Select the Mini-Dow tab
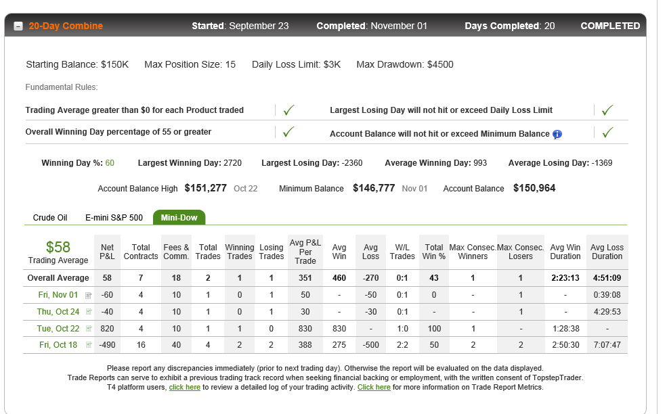667x414 pixels. coord(179,217)
